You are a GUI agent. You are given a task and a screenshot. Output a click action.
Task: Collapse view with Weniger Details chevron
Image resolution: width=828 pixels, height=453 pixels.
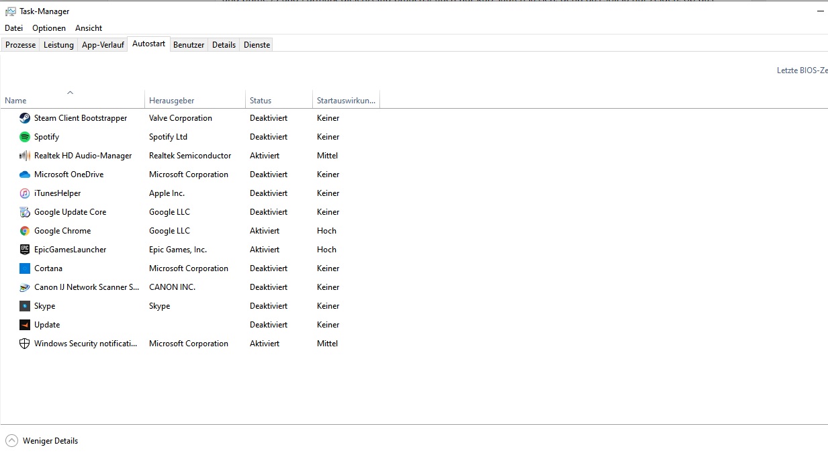[x=11, y=441]
